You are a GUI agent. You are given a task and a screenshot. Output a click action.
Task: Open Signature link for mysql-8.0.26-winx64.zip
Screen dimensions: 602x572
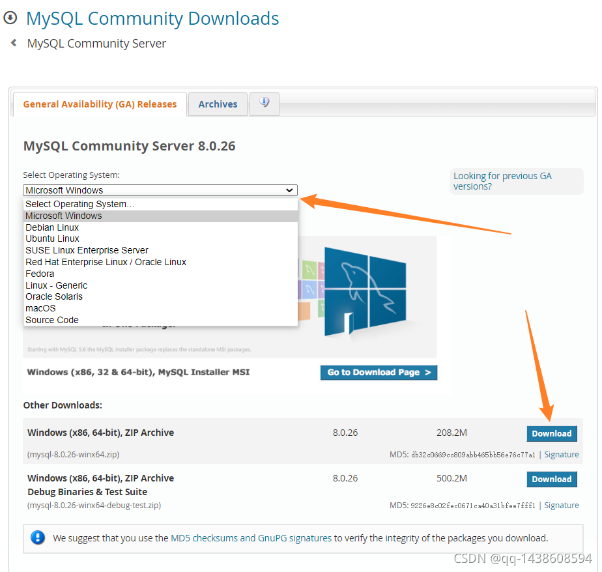[562, 455]
